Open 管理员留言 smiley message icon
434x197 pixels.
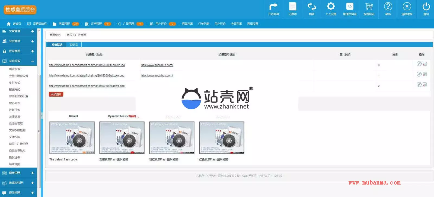click(350, 9)
